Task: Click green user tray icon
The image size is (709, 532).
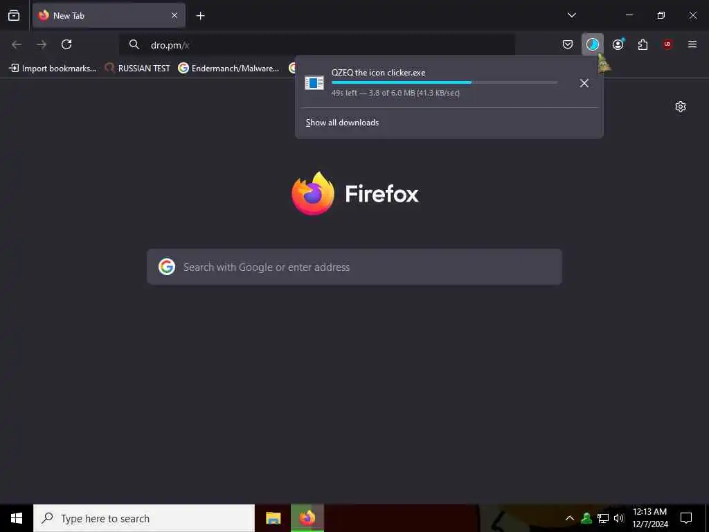Action: click(586, 518)
